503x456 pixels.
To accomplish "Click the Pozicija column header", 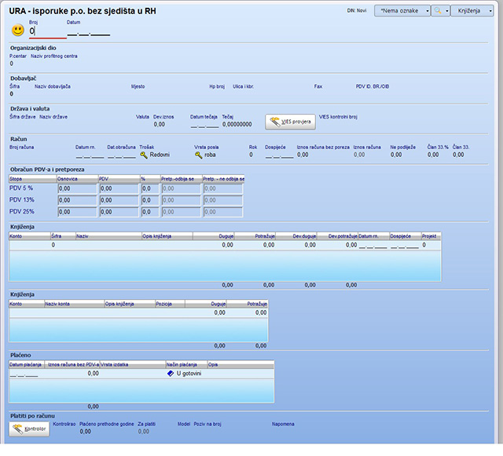I will (x=170, y=304).
